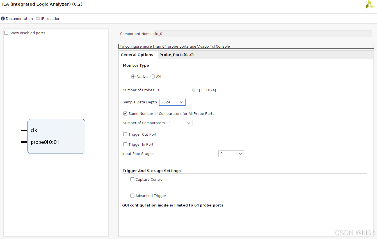The image size is (377, 239).
Task: Switch to General Options tab
Action: click(x=137, y=55)
